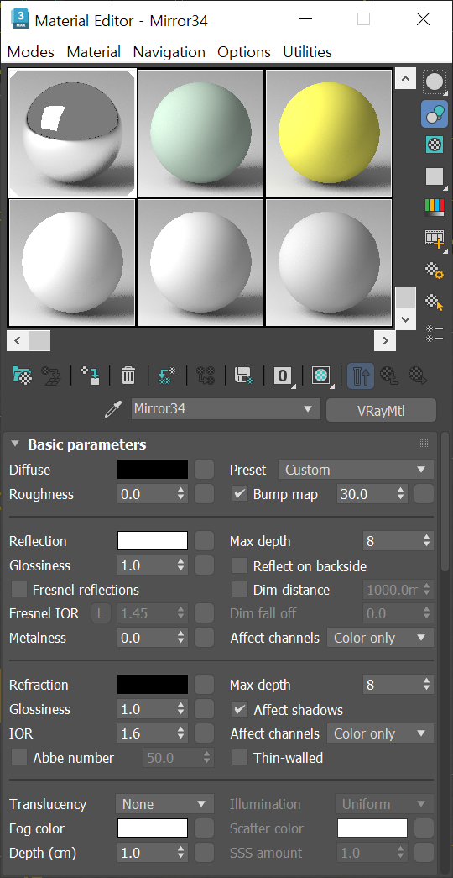Image resolution: width=453 pixels, height=878 pixels.
Task: Open refraction Affect channels dropdown
Action: pos(380,733)
